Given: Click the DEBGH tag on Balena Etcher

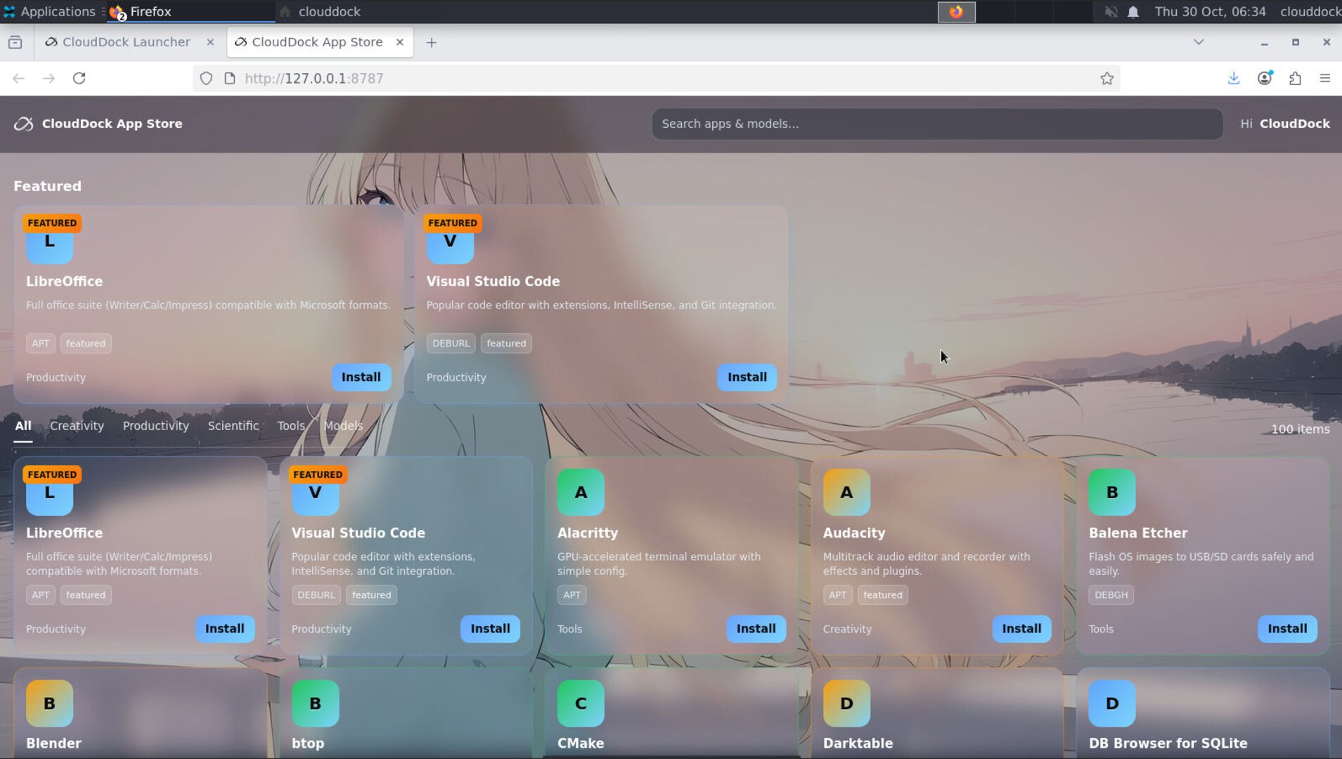Looking at the screenshot, I should [x=1111, y=595].
